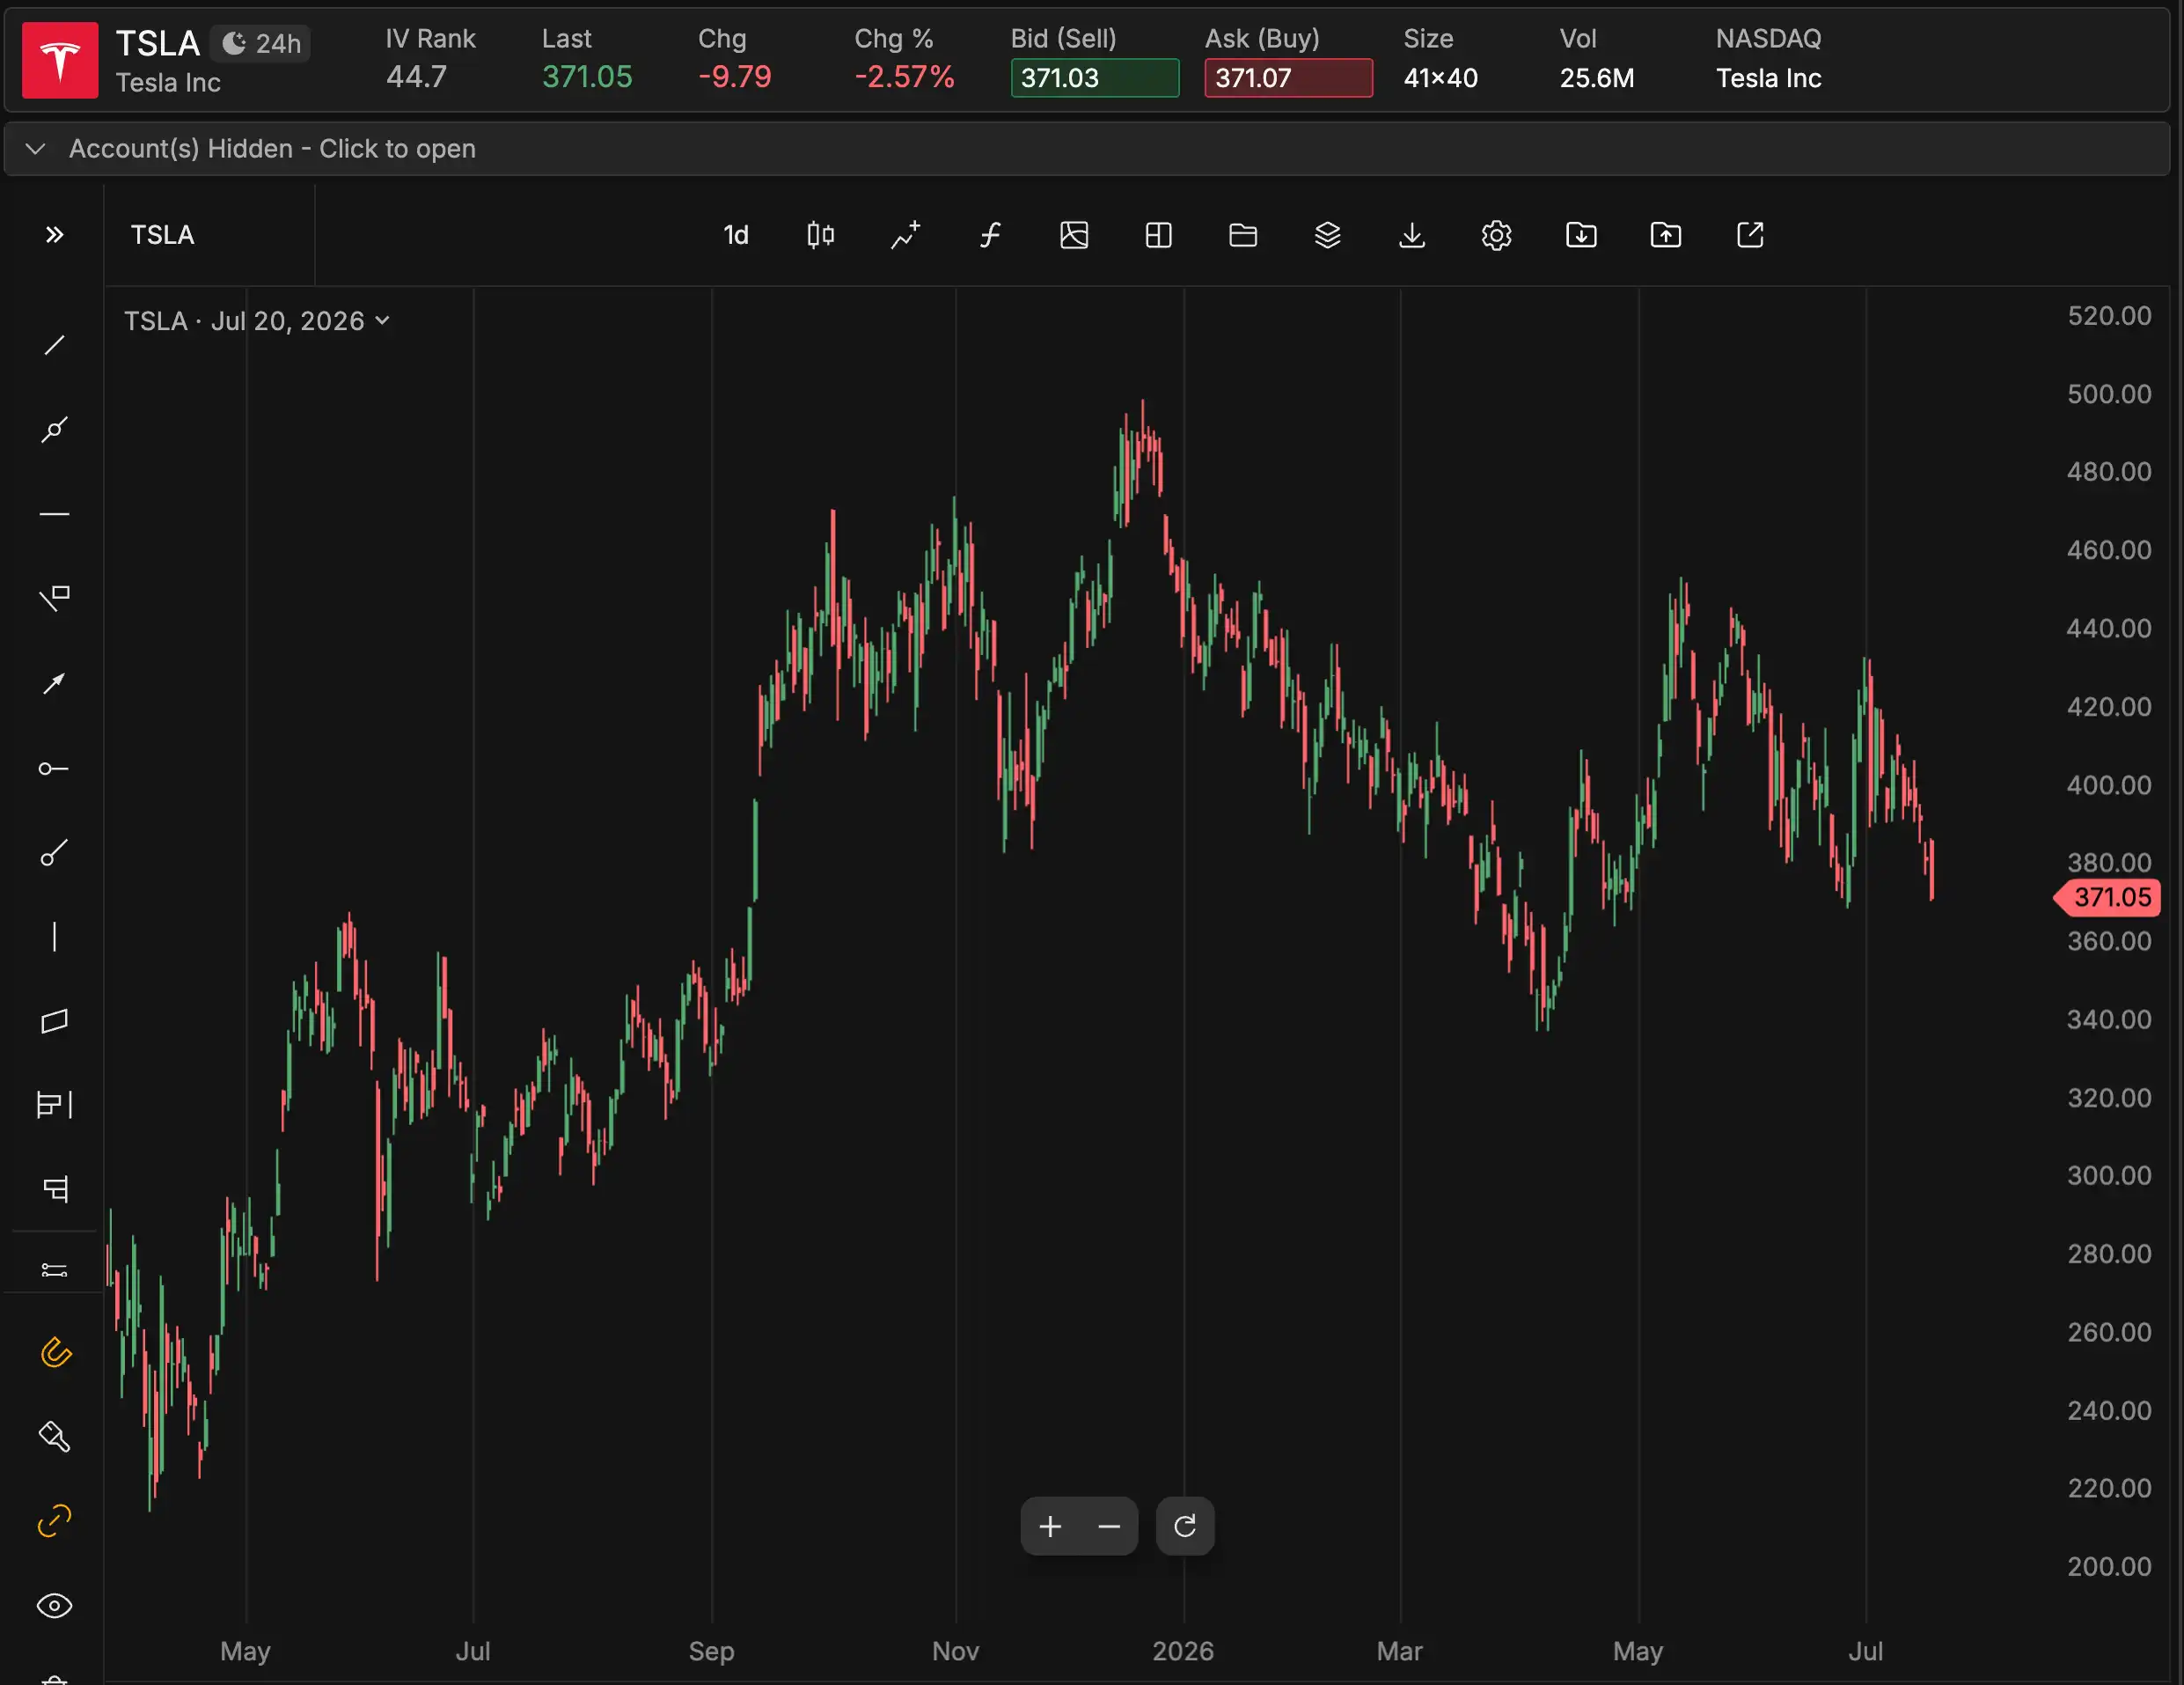Select the trend line drawing tool

(x=54, y=346)
